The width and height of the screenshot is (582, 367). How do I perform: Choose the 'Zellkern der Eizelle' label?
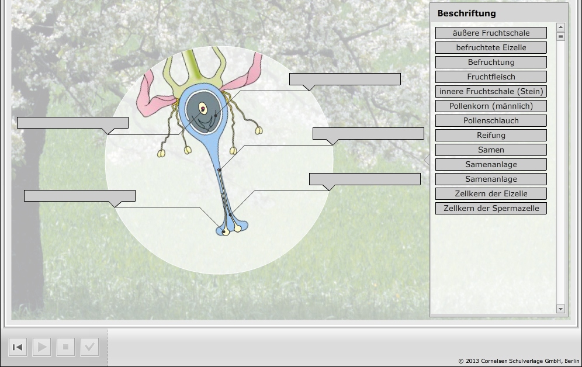click(x=491, y=193)
